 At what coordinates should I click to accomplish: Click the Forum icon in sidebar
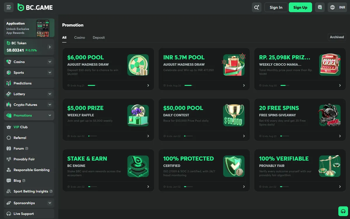point(8,148)
